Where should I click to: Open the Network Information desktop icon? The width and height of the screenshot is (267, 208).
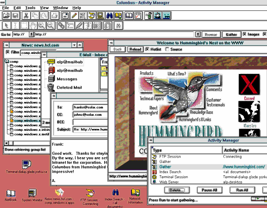(x=136, y=196)
